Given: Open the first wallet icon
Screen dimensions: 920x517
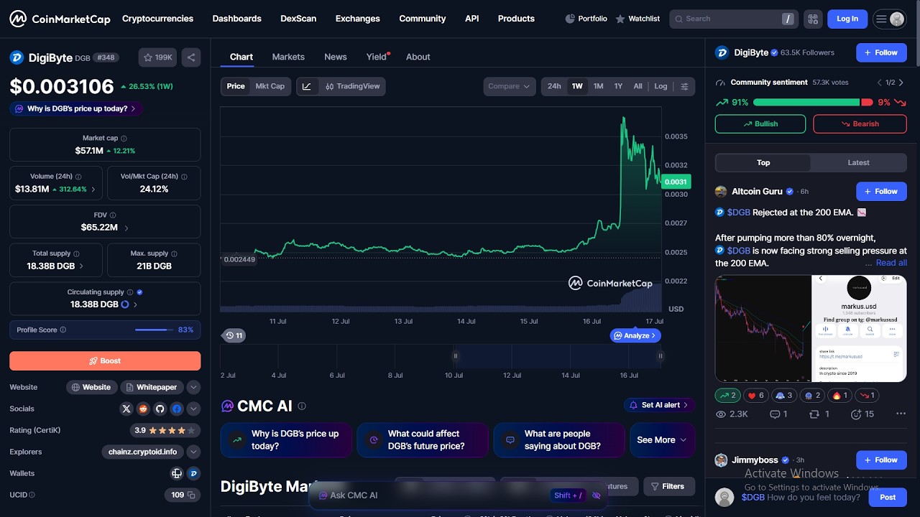Looking at the screenshot, I should [177, 473].
